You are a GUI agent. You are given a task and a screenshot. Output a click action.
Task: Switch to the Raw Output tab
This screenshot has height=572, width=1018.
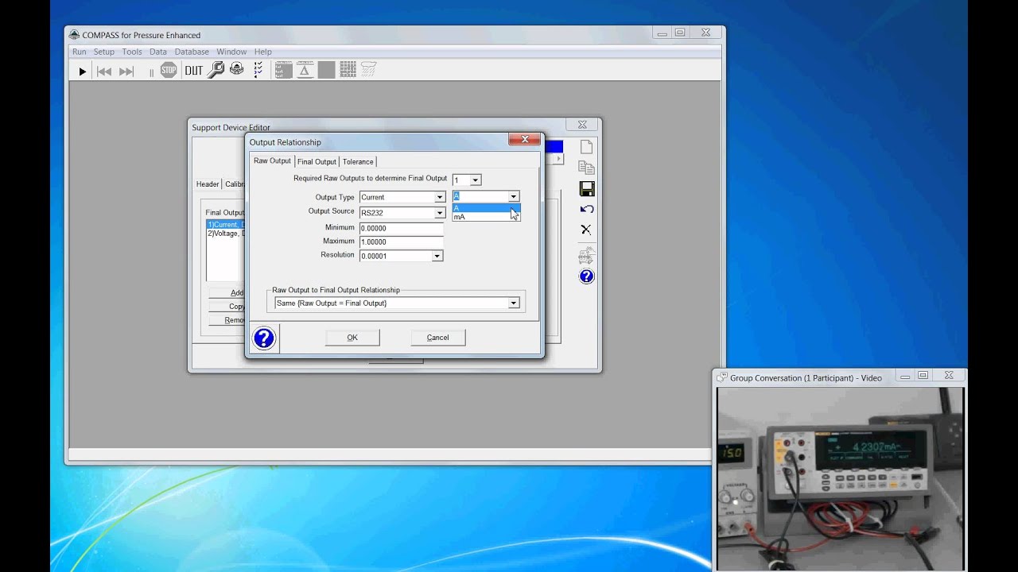click(272, 160)
